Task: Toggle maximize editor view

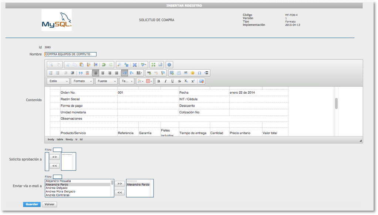Action: click(x=153, y=65)
